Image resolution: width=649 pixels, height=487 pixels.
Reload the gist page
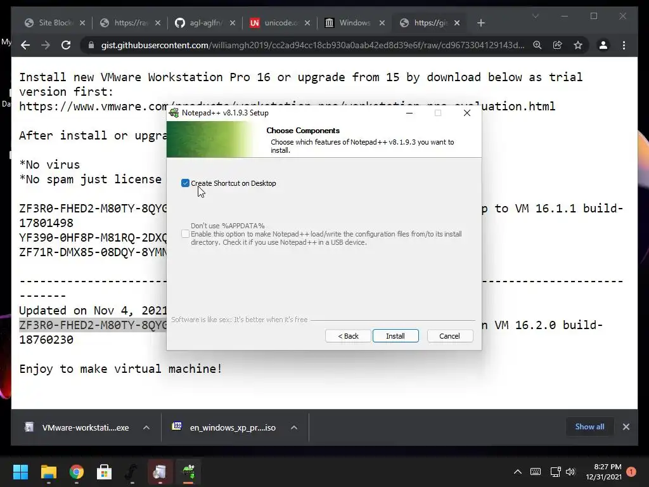(x=66, y=45)
